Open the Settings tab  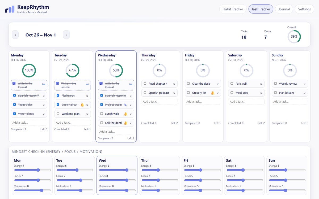tap(304, 9)
